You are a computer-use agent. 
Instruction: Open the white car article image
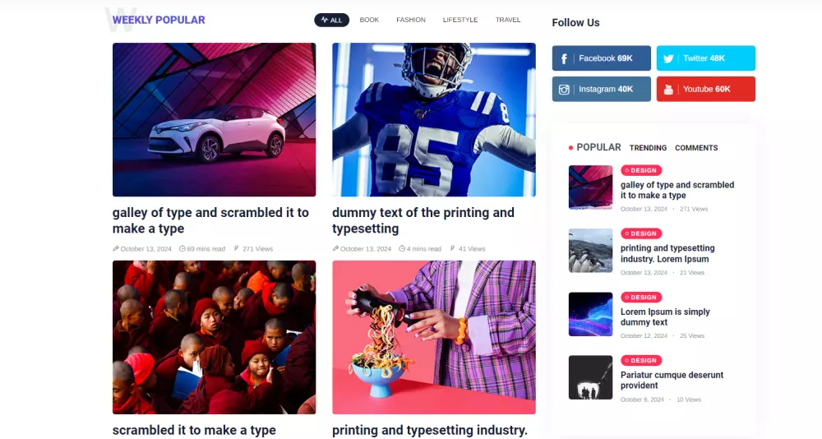coord(214,119)
